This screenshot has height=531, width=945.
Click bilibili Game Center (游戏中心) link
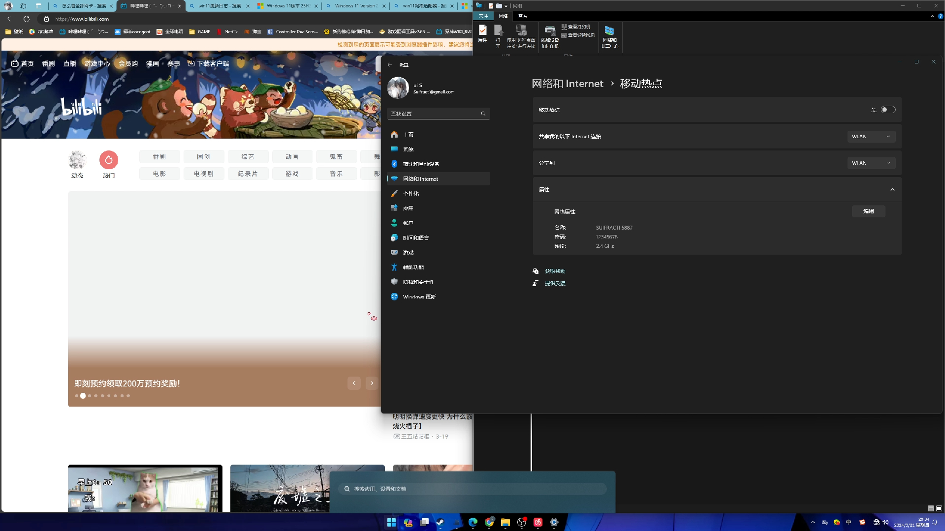97,63
